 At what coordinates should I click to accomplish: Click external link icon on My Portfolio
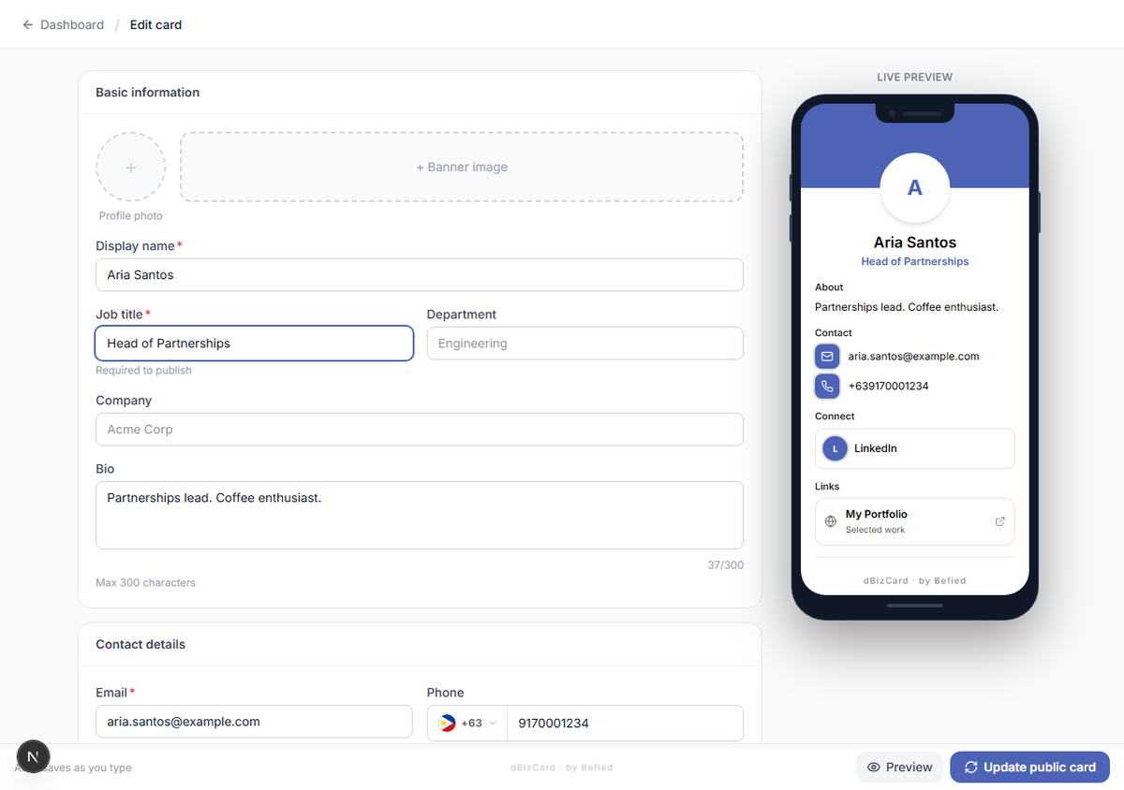[x=999, y=521]
